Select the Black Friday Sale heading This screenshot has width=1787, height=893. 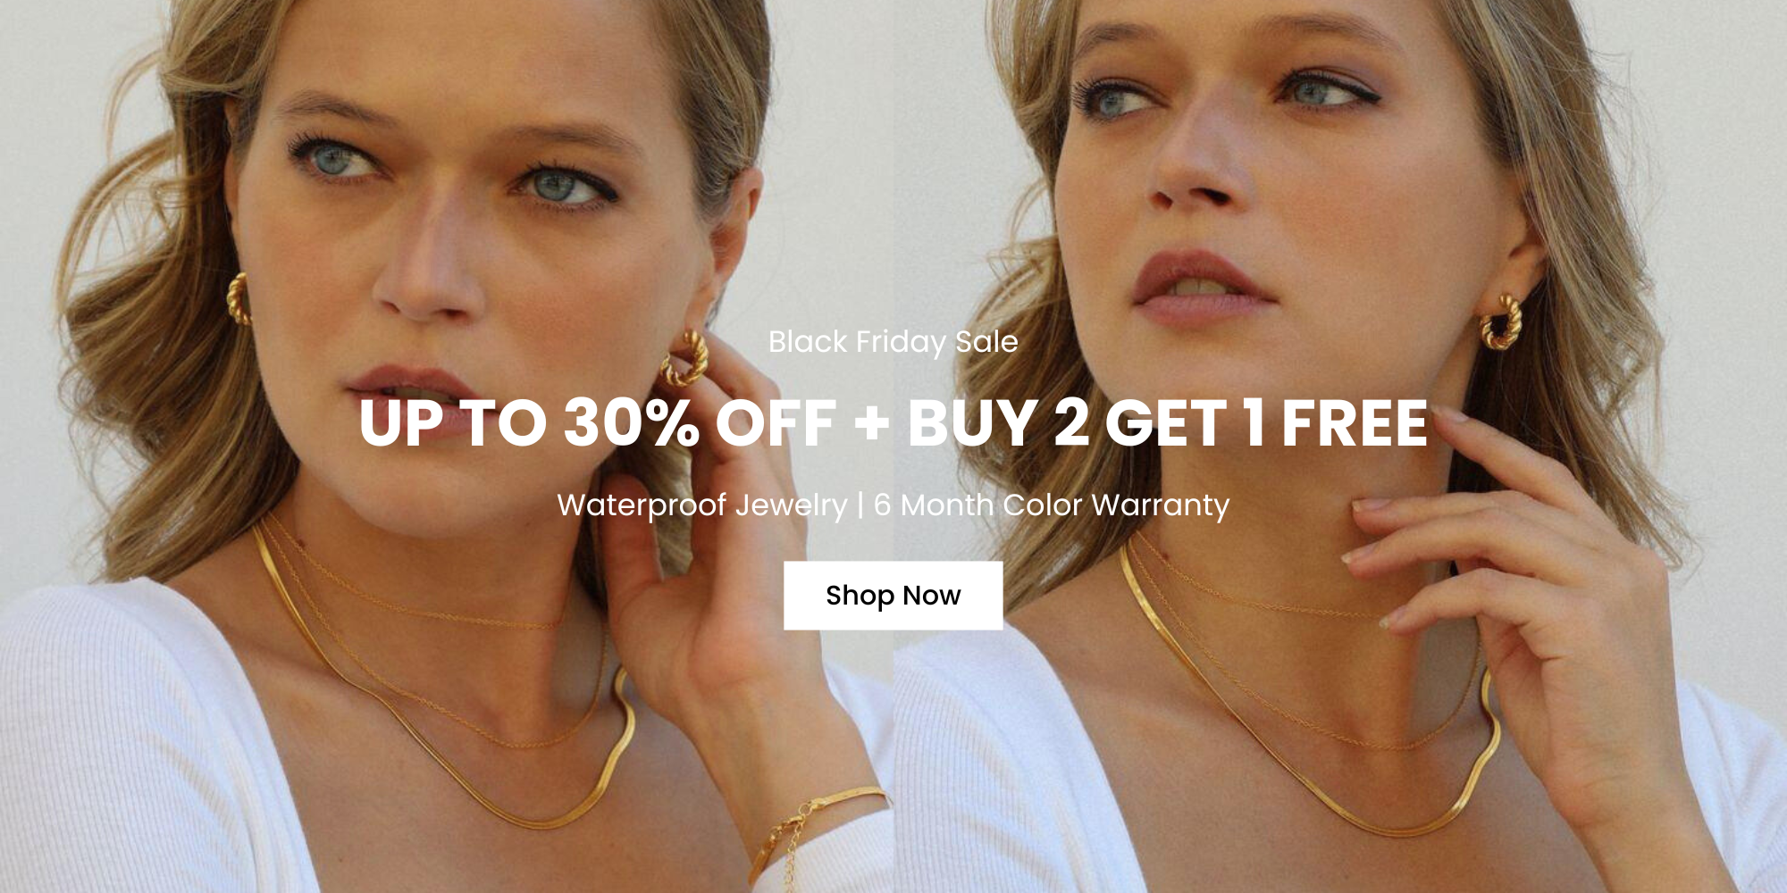[x=893, y=342]
